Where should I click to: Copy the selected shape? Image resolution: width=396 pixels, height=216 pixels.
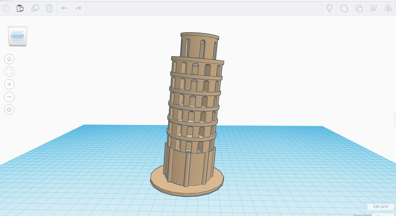pos(6,8)
